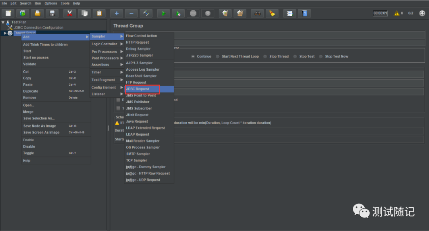429x231 pixels.
Task: Select JDBC Connection Configuration tree item
Action: (38, 28)
